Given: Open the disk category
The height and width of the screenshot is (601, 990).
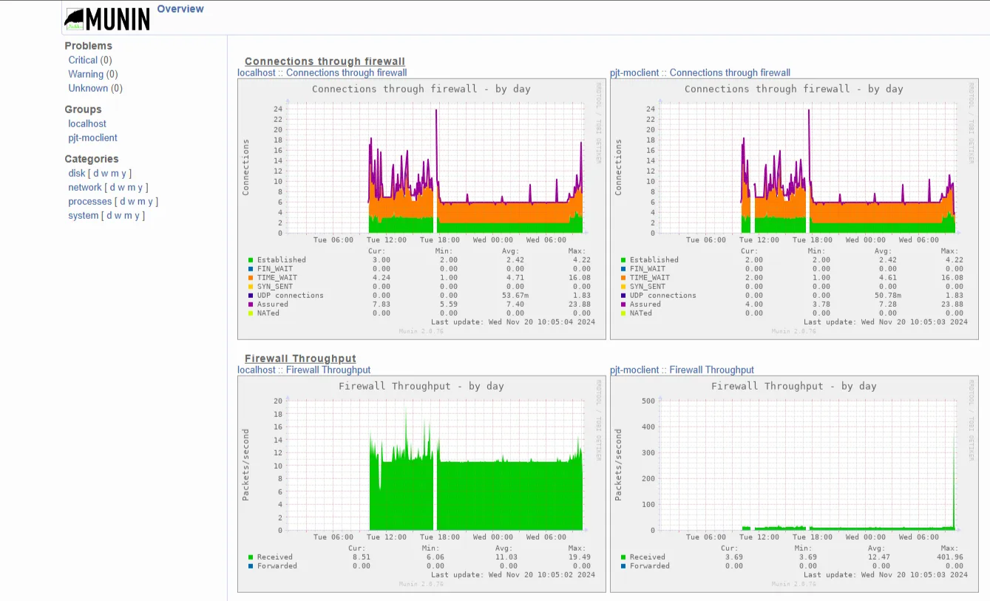Looking at the screenshot, I should click(x=77, y=173).
